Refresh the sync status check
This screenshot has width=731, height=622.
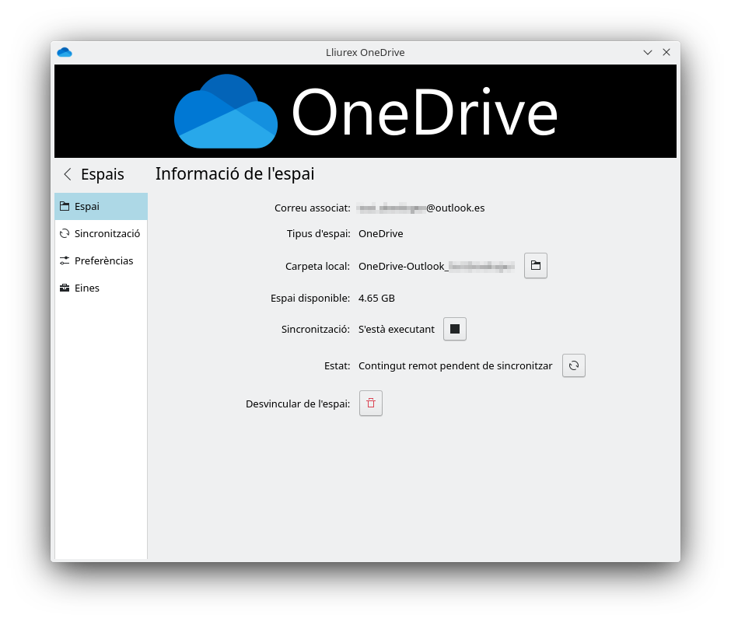(573, 365)
